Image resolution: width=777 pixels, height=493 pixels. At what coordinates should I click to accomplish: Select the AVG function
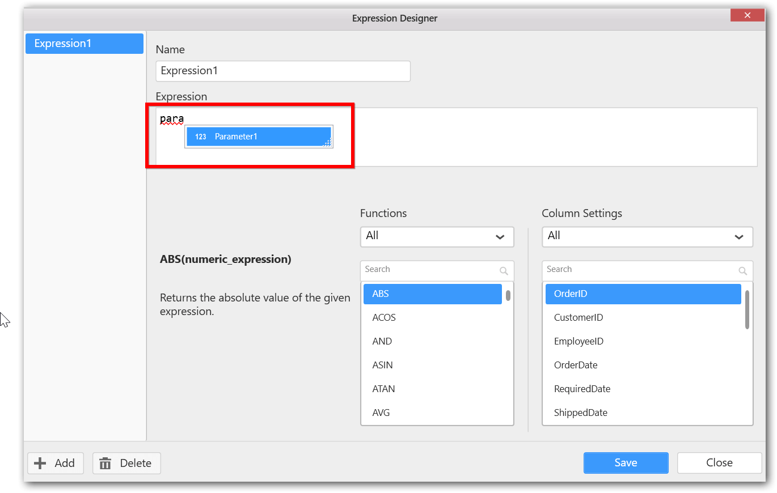pos(381,413)
